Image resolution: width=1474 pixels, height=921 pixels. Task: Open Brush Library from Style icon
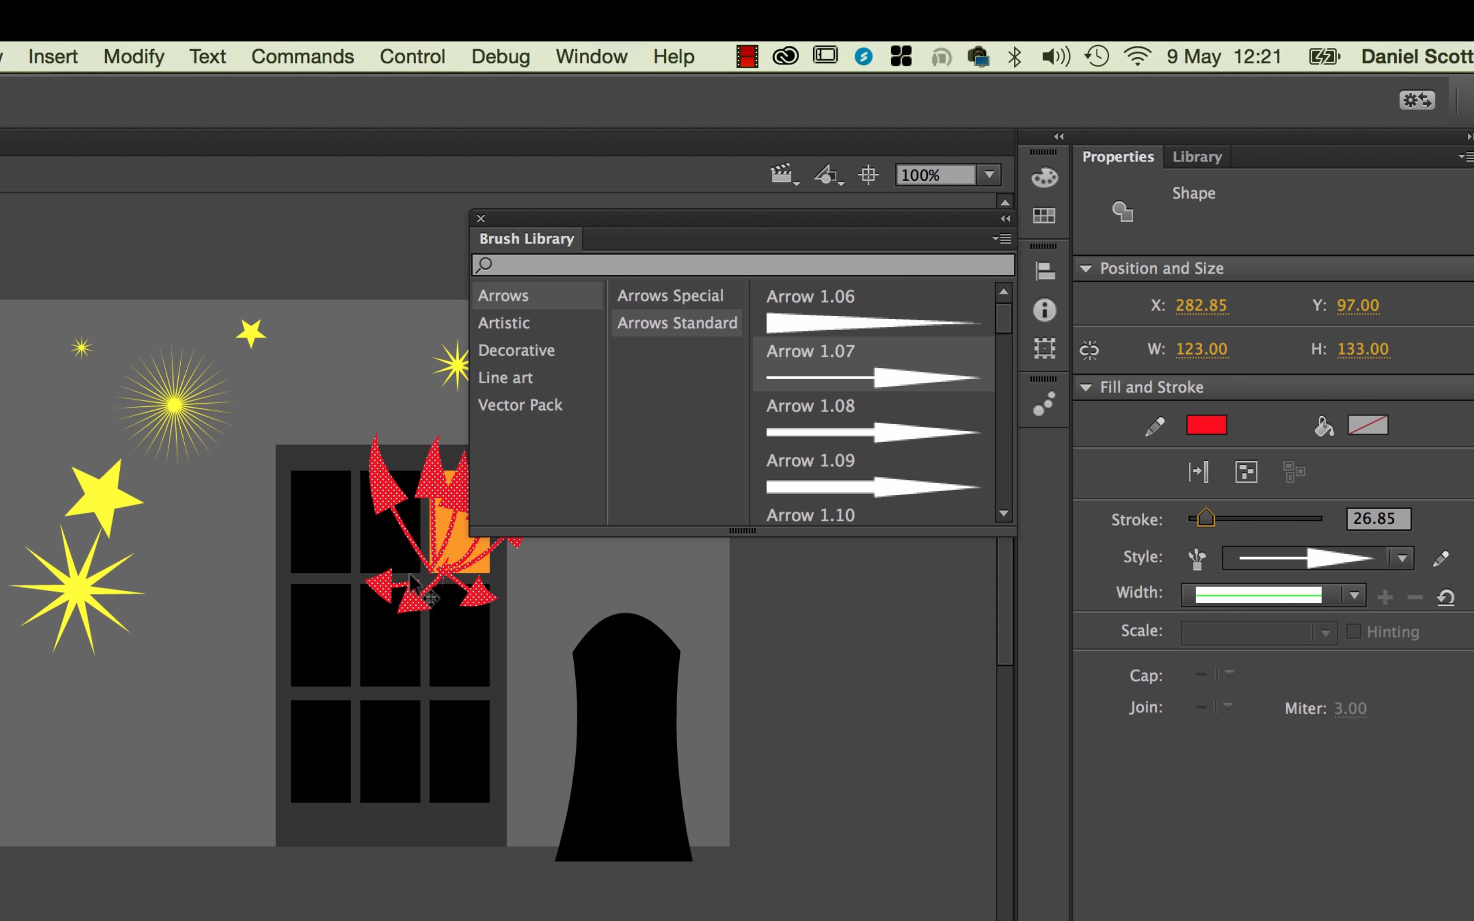coord(1197,558)
